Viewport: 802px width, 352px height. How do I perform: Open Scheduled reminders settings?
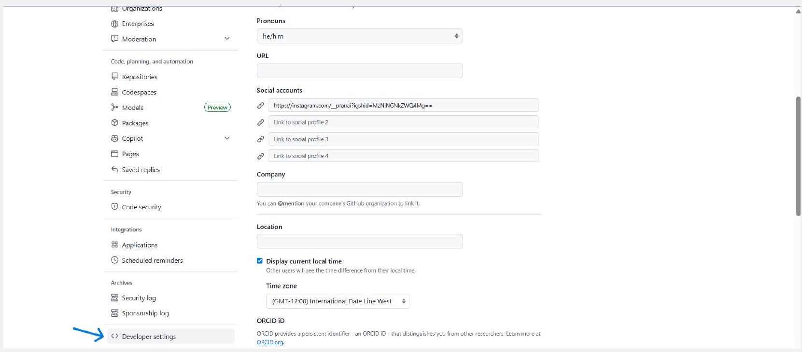153,260
